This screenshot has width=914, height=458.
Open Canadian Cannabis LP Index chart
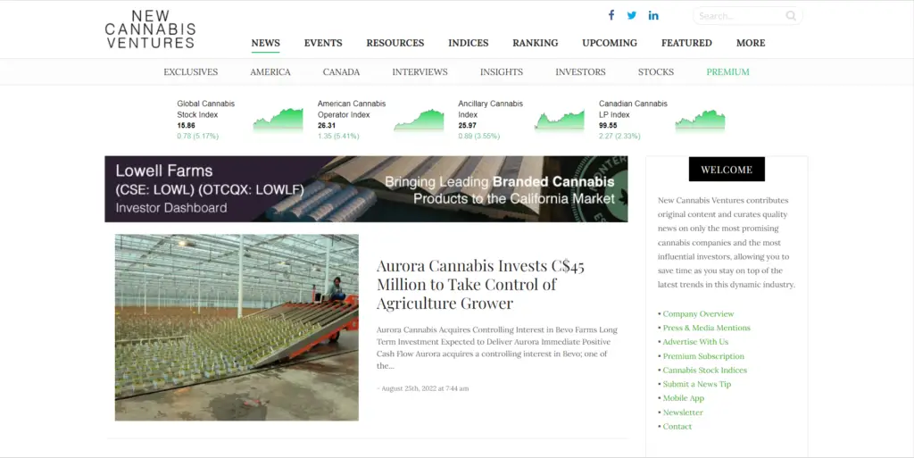(x=700, y=120)
